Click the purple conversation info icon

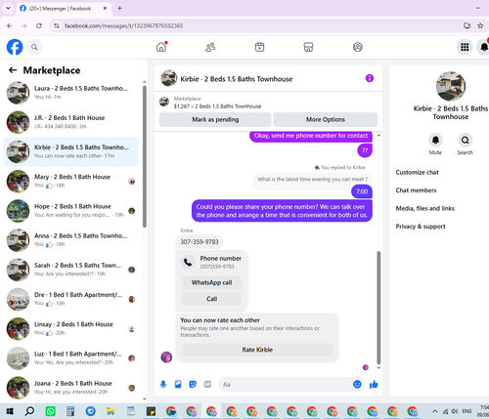click(x=370, y=78)
